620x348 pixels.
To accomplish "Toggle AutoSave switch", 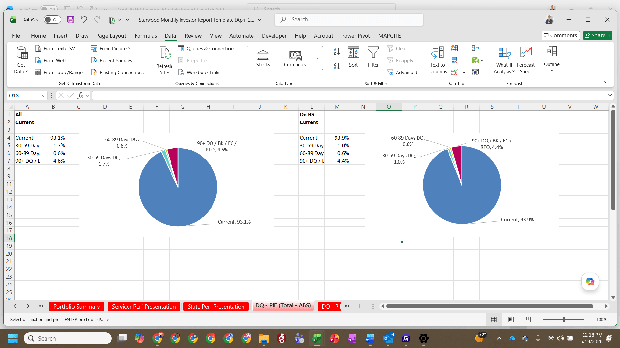I will pyautogui.click(x=52, y=20).
